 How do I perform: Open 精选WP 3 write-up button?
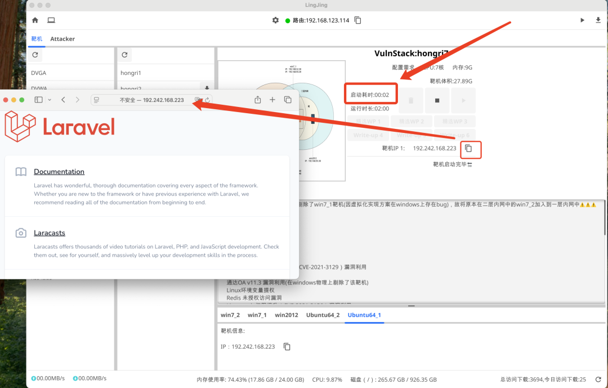(455, 122)
